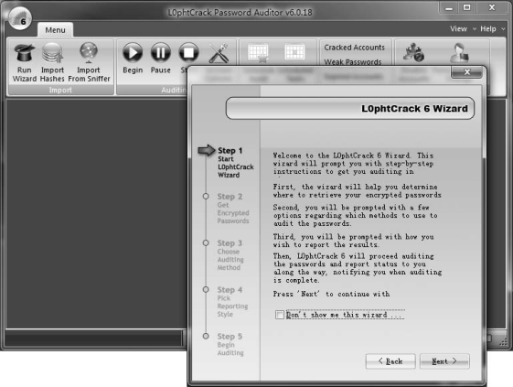Select Step 2 Get Encrypted Passwords
The image size is (513, 387).
point(233,209)
